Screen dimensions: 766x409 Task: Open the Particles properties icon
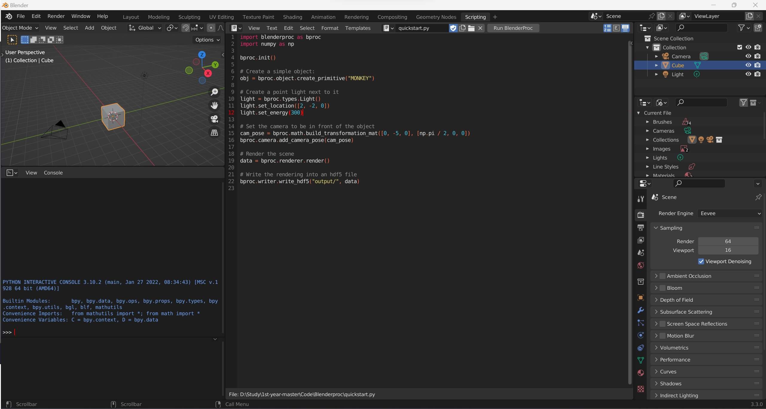[x=640, y=323]
